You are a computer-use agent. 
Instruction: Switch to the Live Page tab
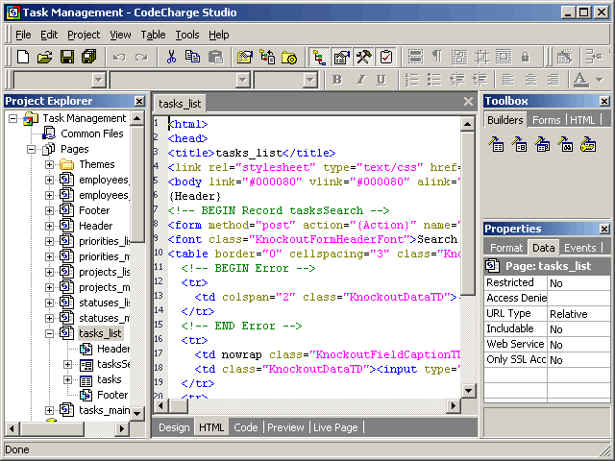[335, 427]
